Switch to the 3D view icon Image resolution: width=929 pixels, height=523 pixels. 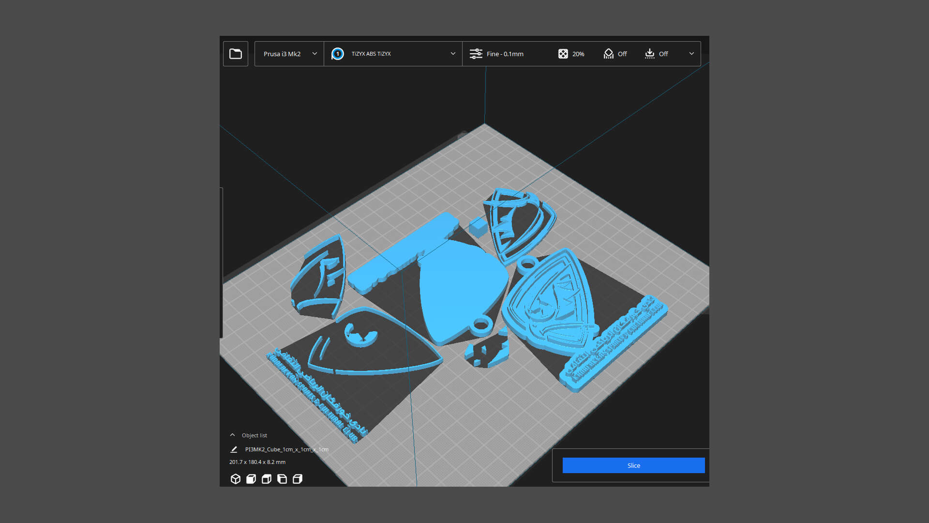point(236,479)
